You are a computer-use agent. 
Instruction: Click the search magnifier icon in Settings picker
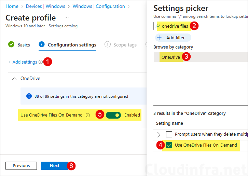157,26
